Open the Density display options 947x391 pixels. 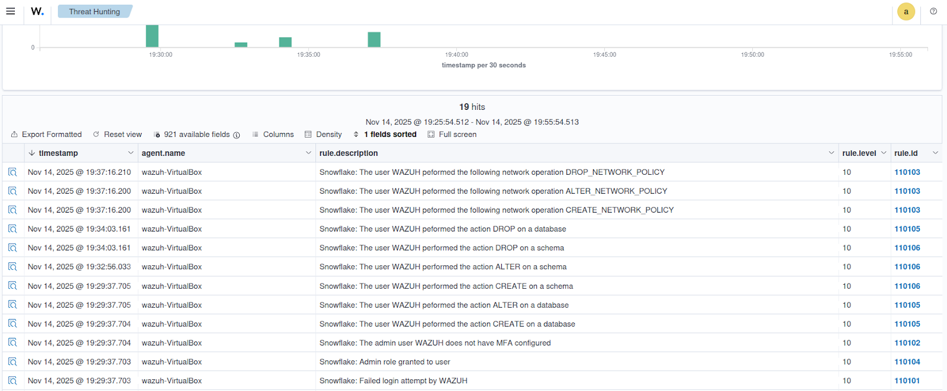[x=323, y=135]
